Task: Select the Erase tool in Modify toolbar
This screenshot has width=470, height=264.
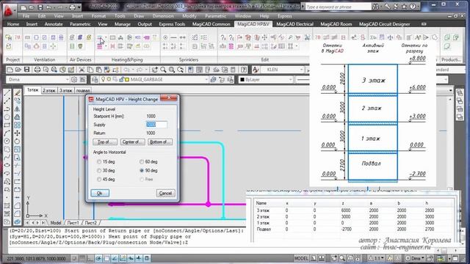Action: (18, 93)
